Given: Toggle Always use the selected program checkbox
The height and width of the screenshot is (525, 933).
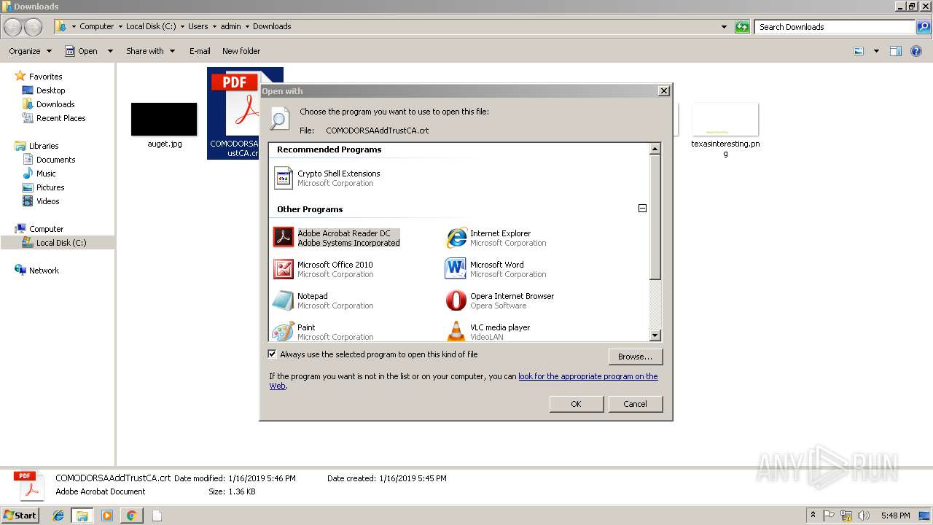Looking at the screenshot, I should coord(273,354).
